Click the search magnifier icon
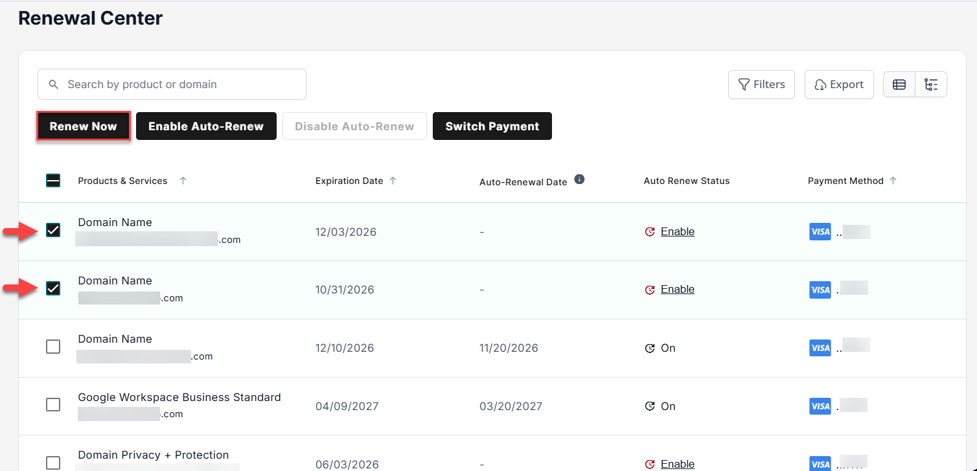This screenshot has width=977, height=471. pos(54,84)
